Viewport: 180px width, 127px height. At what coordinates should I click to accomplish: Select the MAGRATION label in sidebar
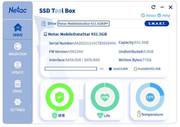pyautogui.click(x=18, y=54)
